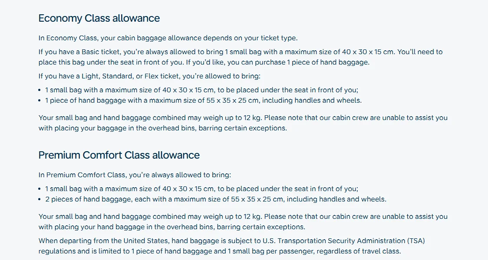The height and width of the screenshot is (260, 488).
Task: Click the Economy paragraph ending 'baggage in the overhead bins'
Action: [243, 123]
